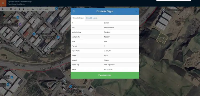Open the orange hamburger menu

coord(3,3)
